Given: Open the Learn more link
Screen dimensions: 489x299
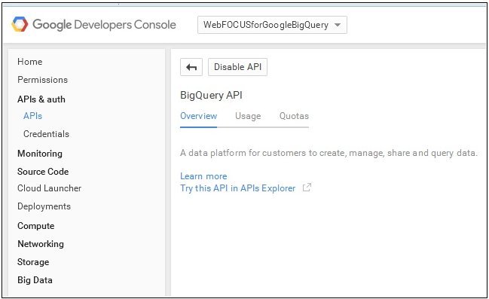Looking at the screenshot, I should pos(203,176).
